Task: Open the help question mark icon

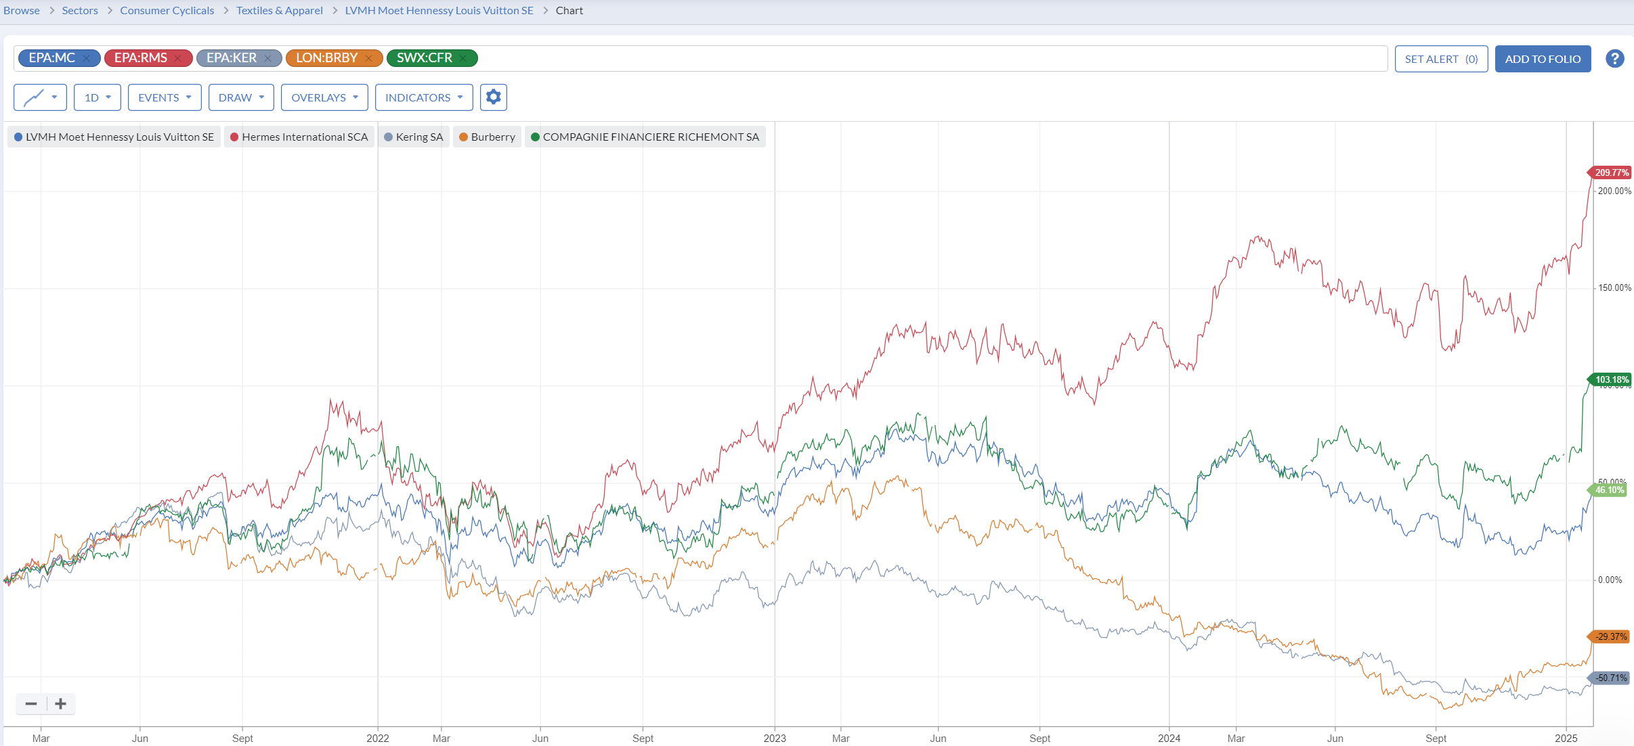Action: coord(1614,59)
